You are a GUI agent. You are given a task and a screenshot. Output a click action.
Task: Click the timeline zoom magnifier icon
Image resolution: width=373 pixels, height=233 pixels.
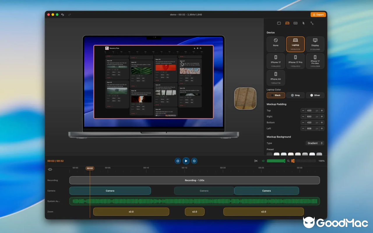pos(288,161)
